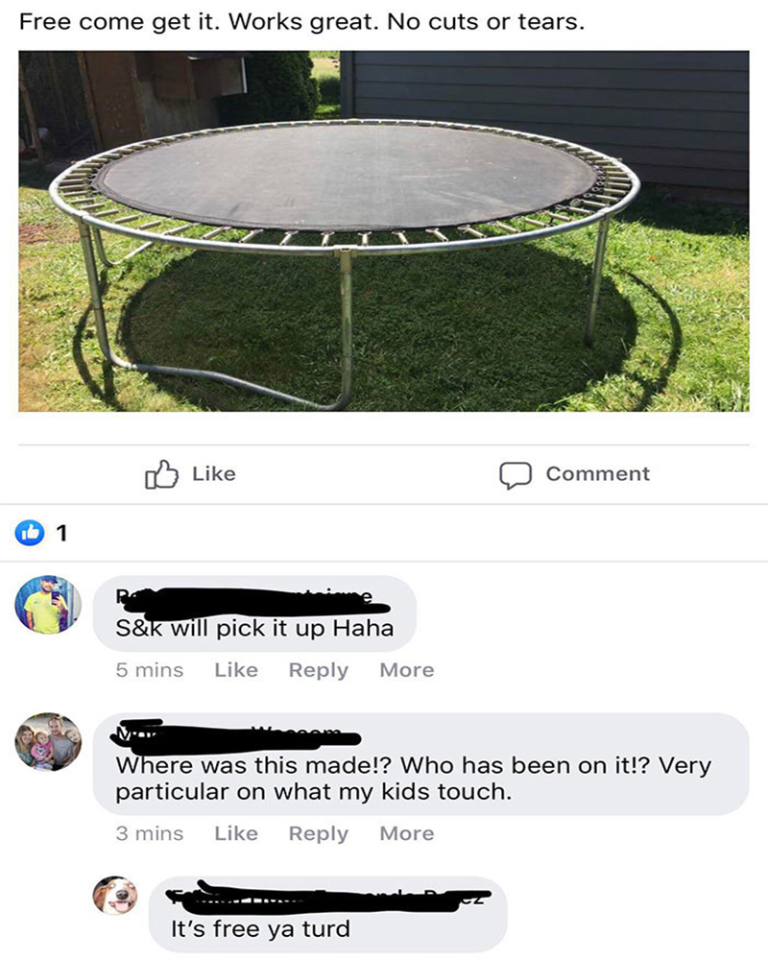
Task: Open the dog avatar of reply author
Action: pyautogui.click(x=115, y=896)
